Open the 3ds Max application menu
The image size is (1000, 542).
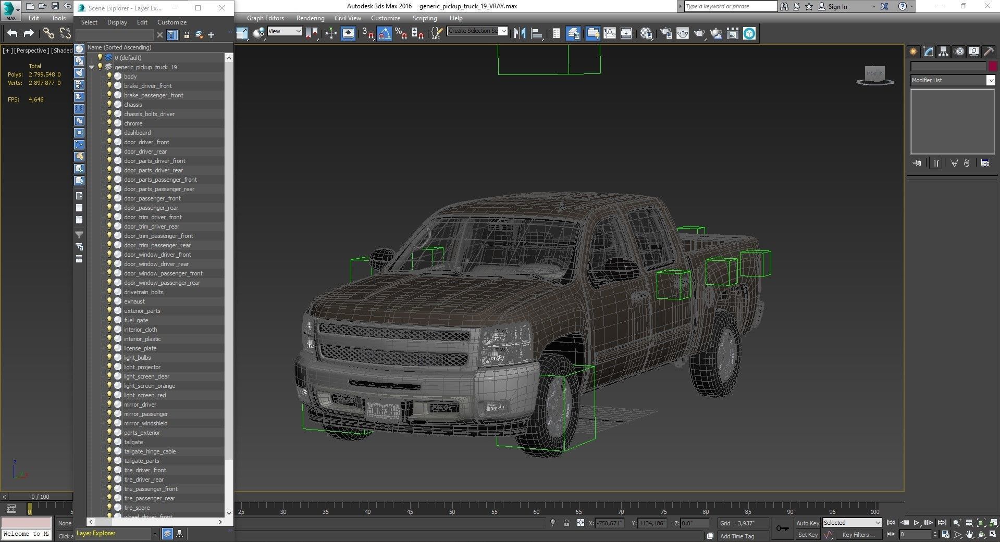click(x=10, y=10)
